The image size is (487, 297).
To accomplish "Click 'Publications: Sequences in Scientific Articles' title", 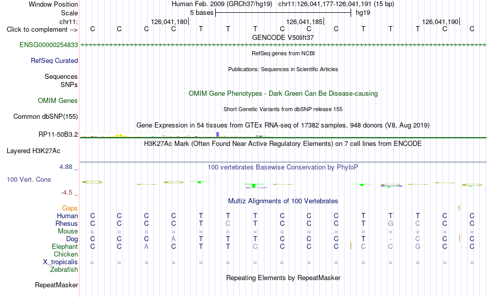I will click(x=283, y=69).
